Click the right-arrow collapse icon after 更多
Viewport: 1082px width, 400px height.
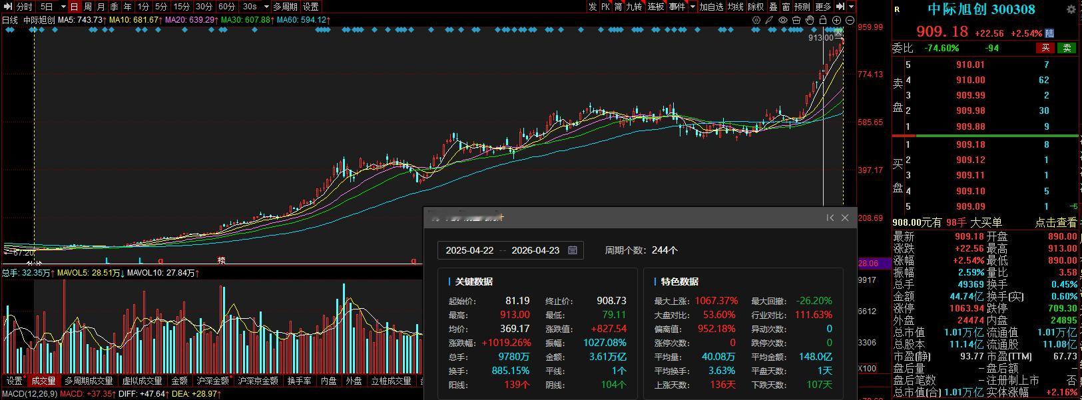pos(840,7)
